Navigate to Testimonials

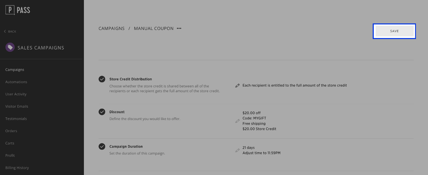click(16, 119)
